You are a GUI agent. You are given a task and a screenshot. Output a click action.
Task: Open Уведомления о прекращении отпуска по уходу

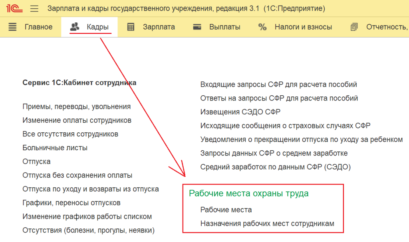tap(301, 140)
